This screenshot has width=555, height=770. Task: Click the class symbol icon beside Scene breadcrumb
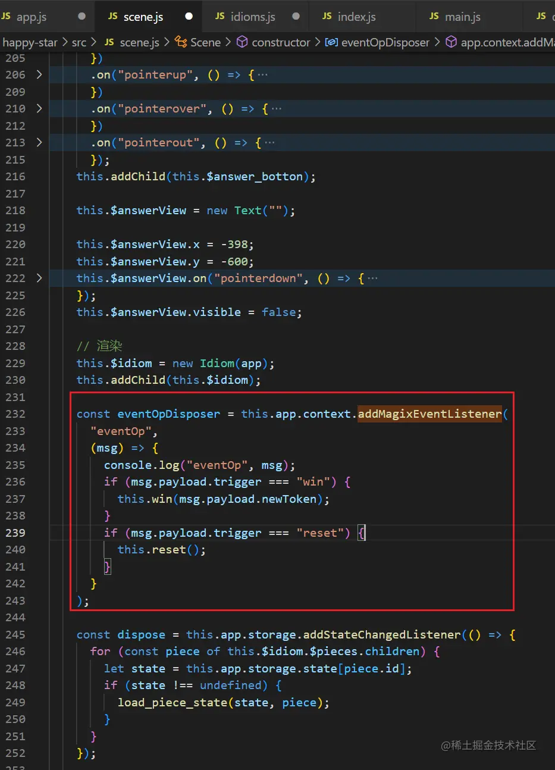[x=181, y=42]
